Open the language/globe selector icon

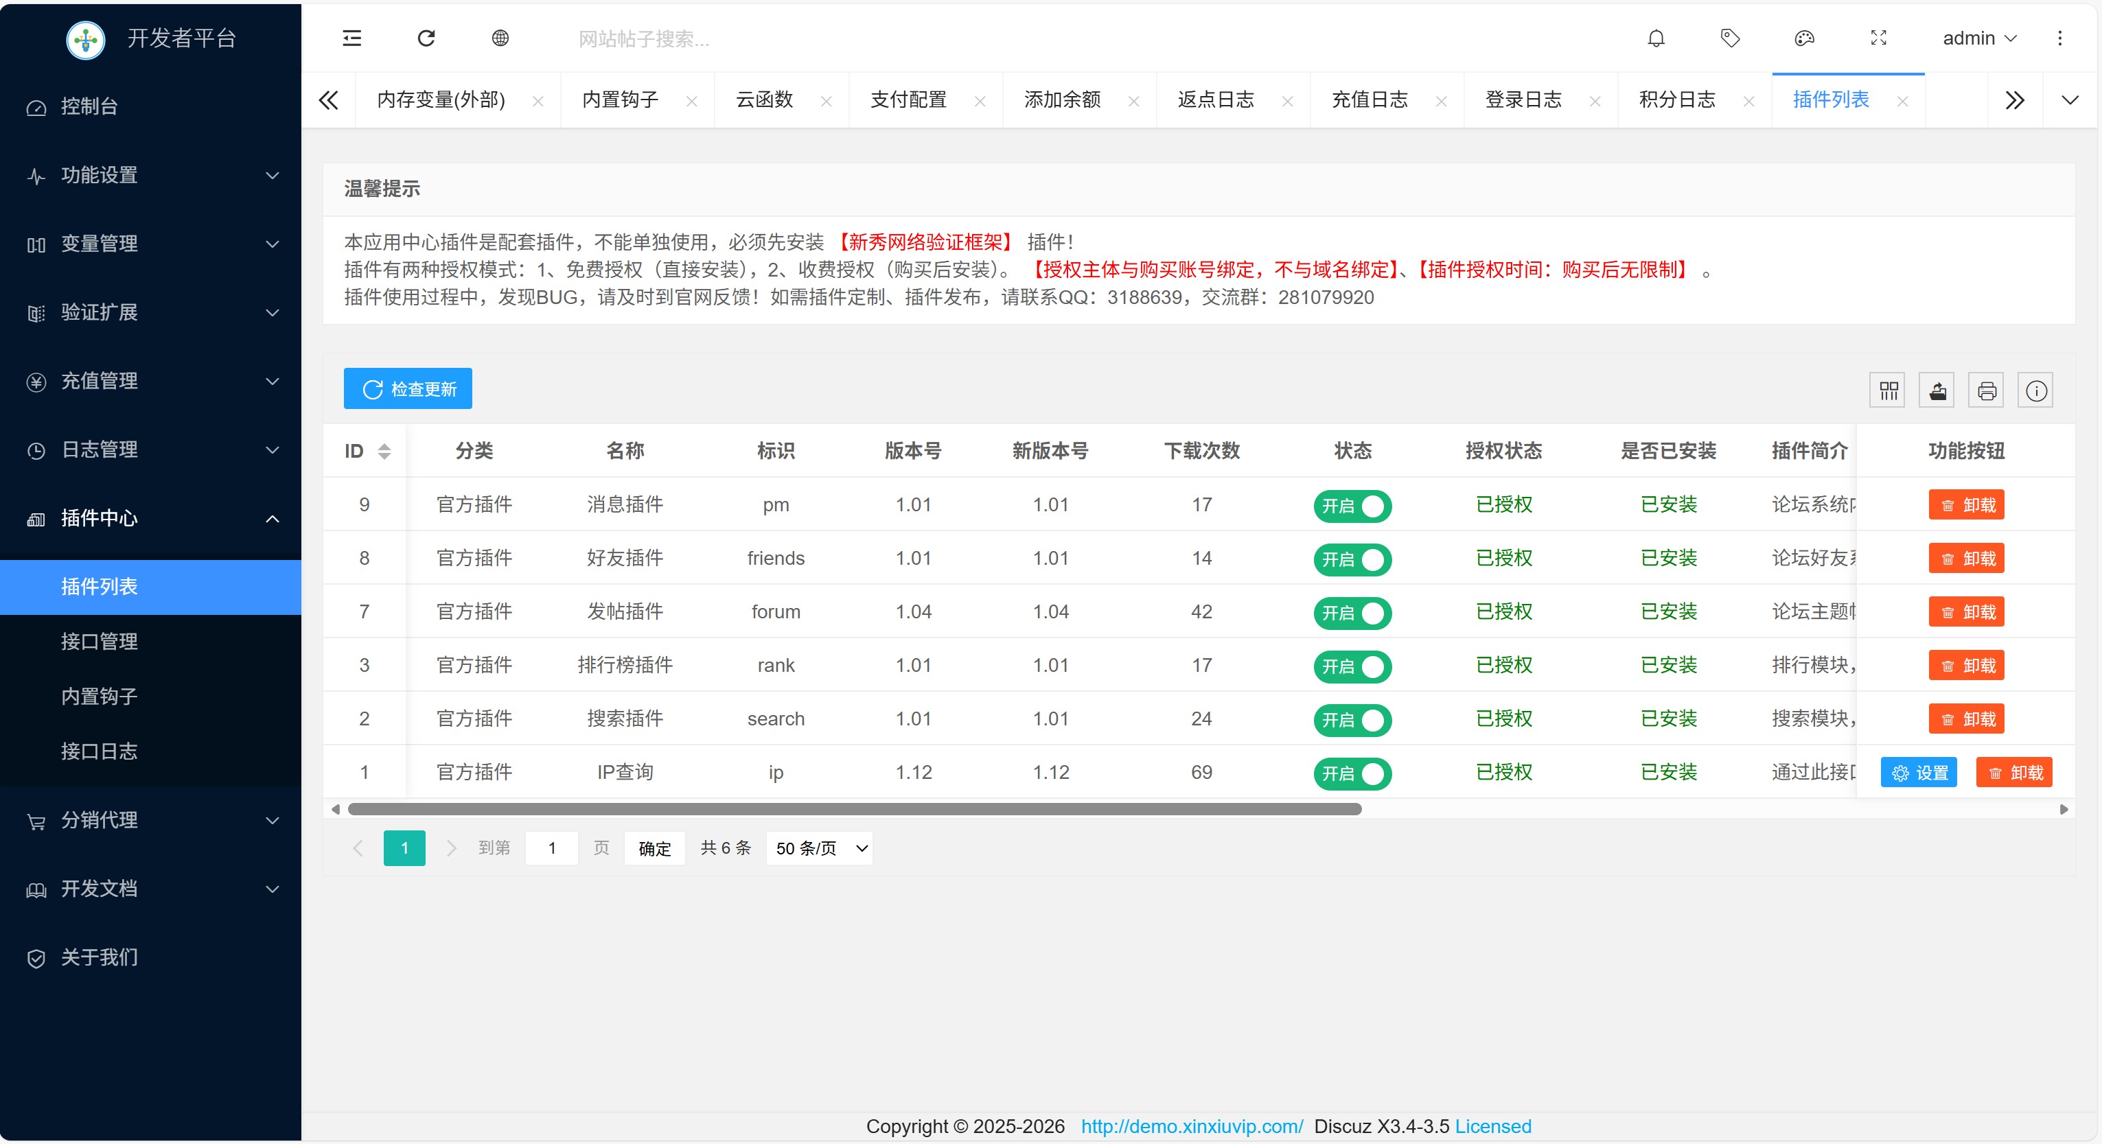[x=500, y=38]
